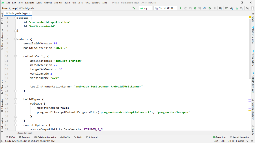
Task: Open Gradle tool window on right edge
Action: tap(253, 18)
